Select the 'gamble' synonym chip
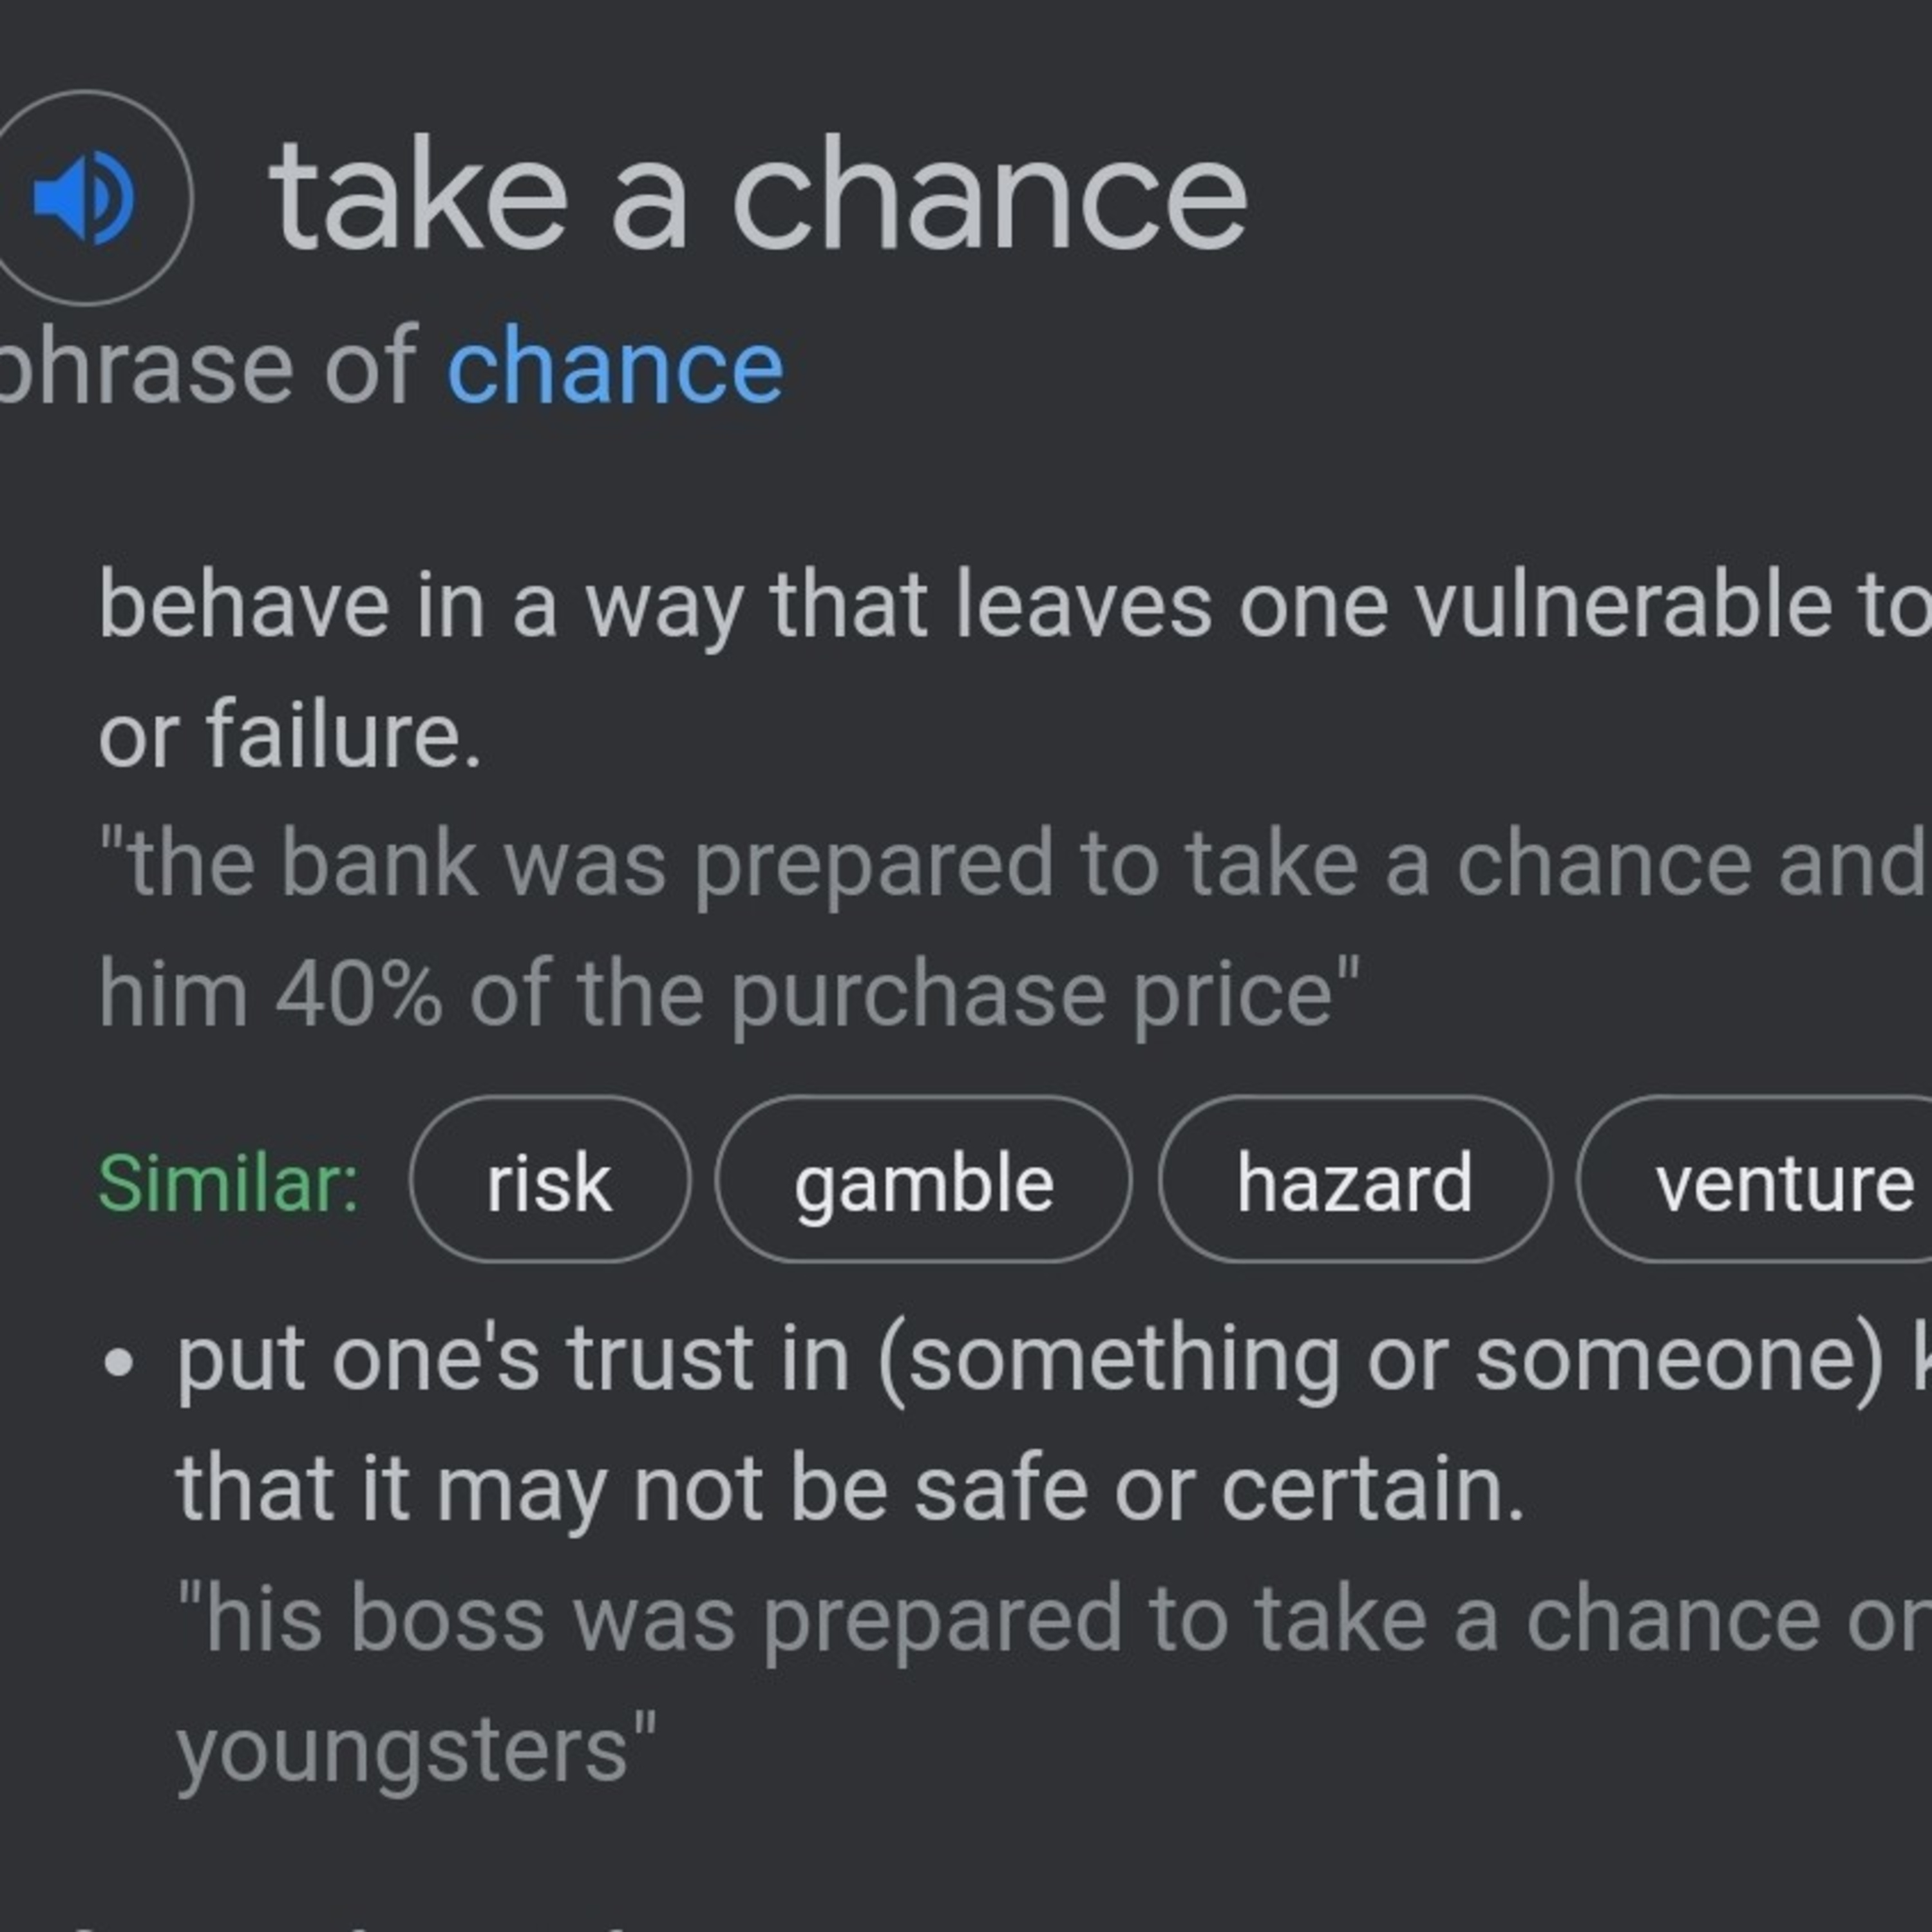The image size is (1932, 1932). (x=923, y=1183)
